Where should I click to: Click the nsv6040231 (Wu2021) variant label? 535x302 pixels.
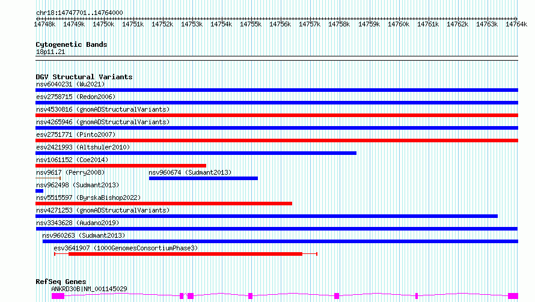tap(70, 84)
